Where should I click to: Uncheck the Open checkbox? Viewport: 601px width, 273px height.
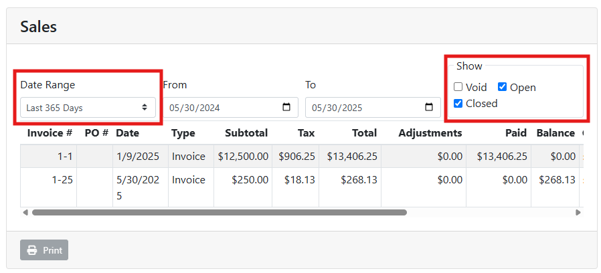coord(502,87)
